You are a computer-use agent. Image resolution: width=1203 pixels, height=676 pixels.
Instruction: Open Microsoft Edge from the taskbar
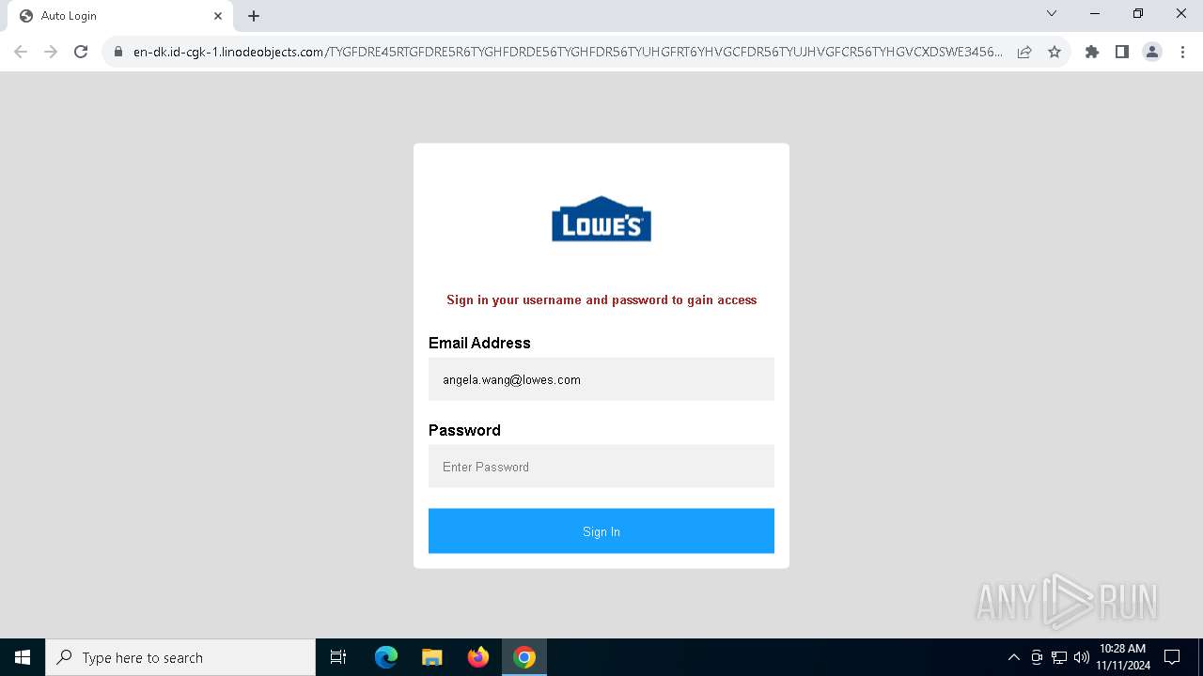tap(386, 657)
